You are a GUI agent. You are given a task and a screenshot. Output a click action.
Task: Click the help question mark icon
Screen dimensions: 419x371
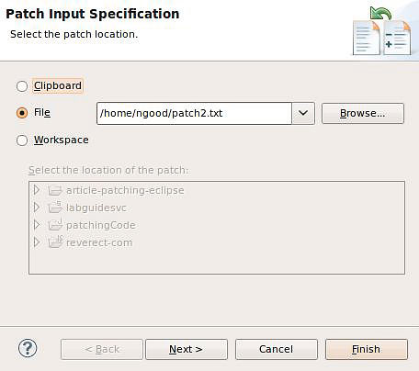pyautogui.click(x=28, y=348)
